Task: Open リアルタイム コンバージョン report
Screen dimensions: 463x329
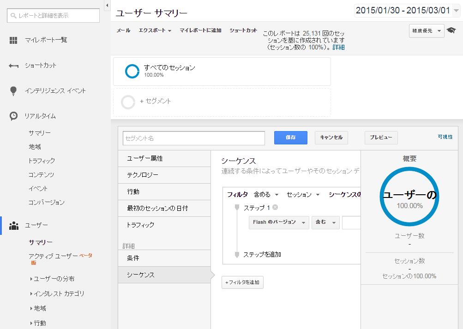Action: click(46, 203)
